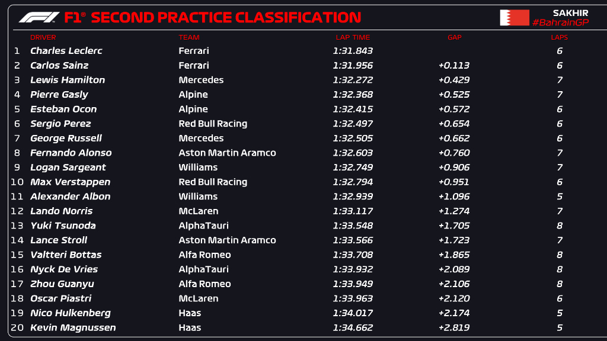Image resolution: width=607 pixels, height=341 pixels.
Task: Select Lewis Hamilton in third place
Action: click(x=68, y=80)
